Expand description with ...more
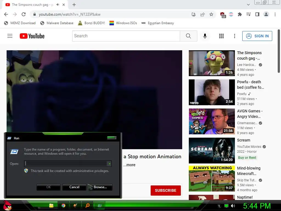281x211 pixels. [x=129, y=165]
